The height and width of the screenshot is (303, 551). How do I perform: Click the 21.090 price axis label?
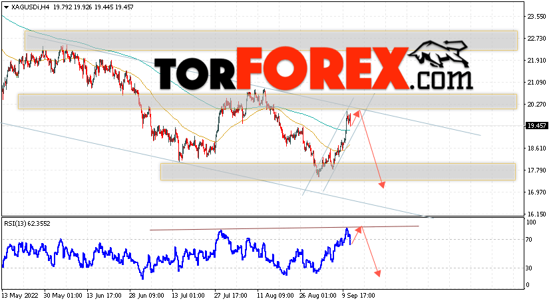[x=536, y=83]
